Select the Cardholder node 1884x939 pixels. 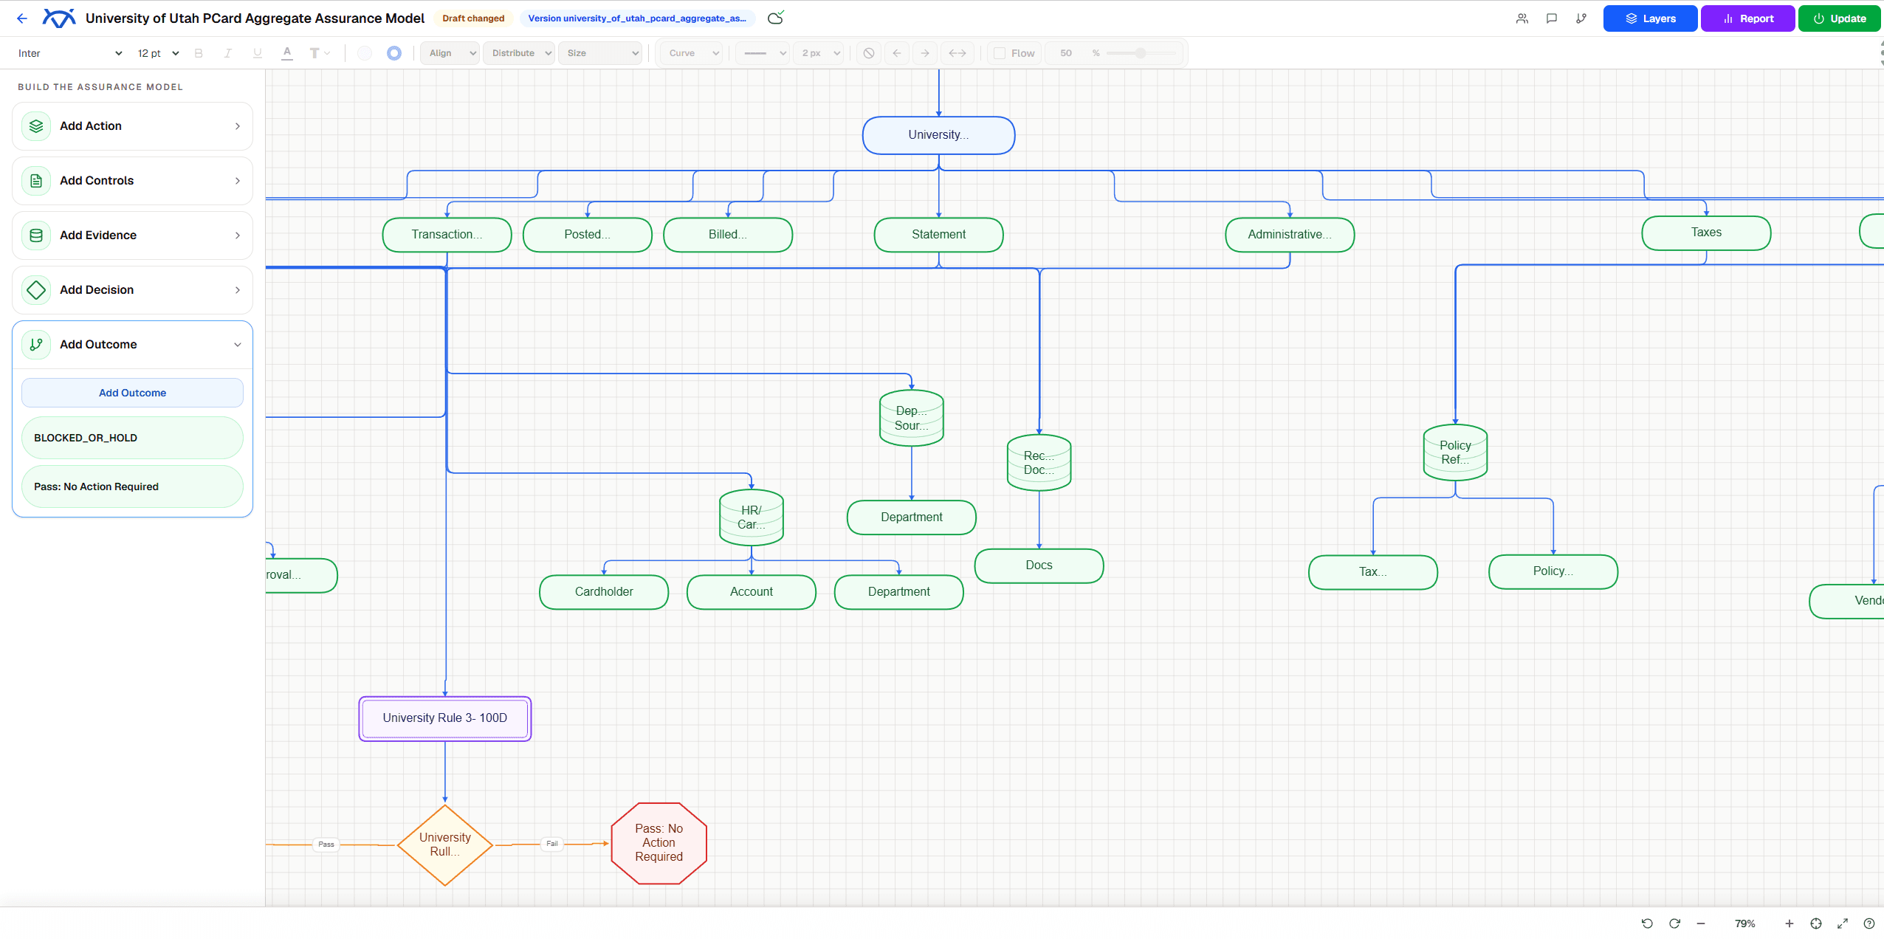[x=604, y=592]
